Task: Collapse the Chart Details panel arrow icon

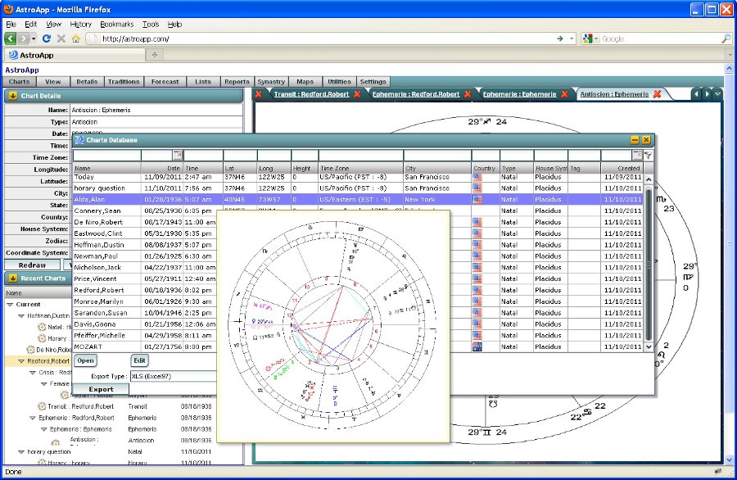Action: click(x=13, y=96)
